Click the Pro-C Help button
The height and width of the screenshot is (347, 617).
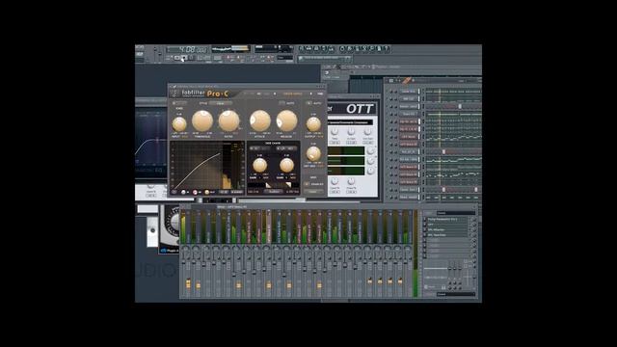[x=320, y=94]
